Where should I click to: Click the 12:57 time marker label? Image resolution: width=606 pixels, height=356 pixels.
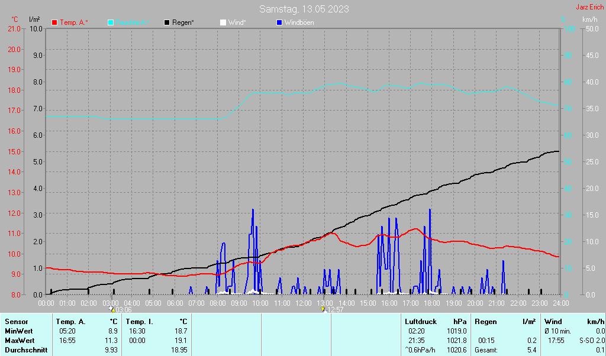(335, 310)
